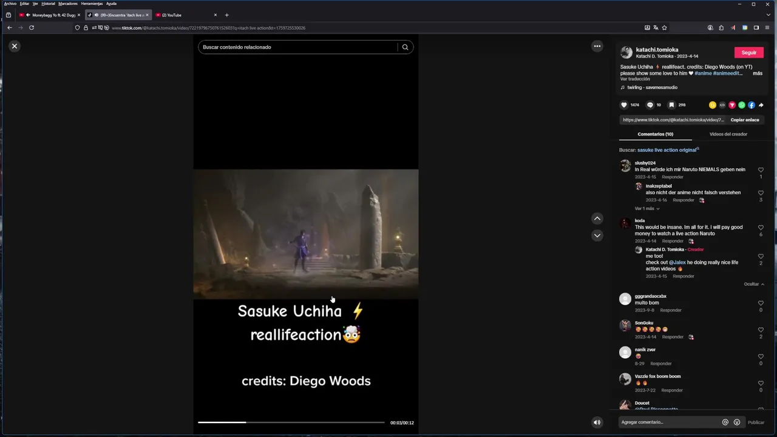This screenshot has height=437, width=777.
Task: Expand the description with 'más'
Action: 758,73
